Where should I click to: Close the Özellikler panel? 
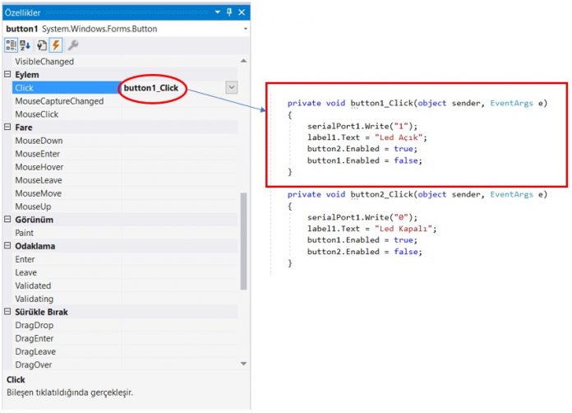pyautogui.click(x=242, y=12)
